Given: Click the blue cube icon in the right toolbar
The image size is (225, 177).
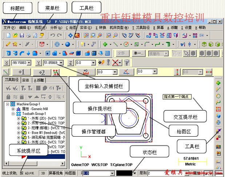Looking at the screenshot, I should [x=218, y=116].
